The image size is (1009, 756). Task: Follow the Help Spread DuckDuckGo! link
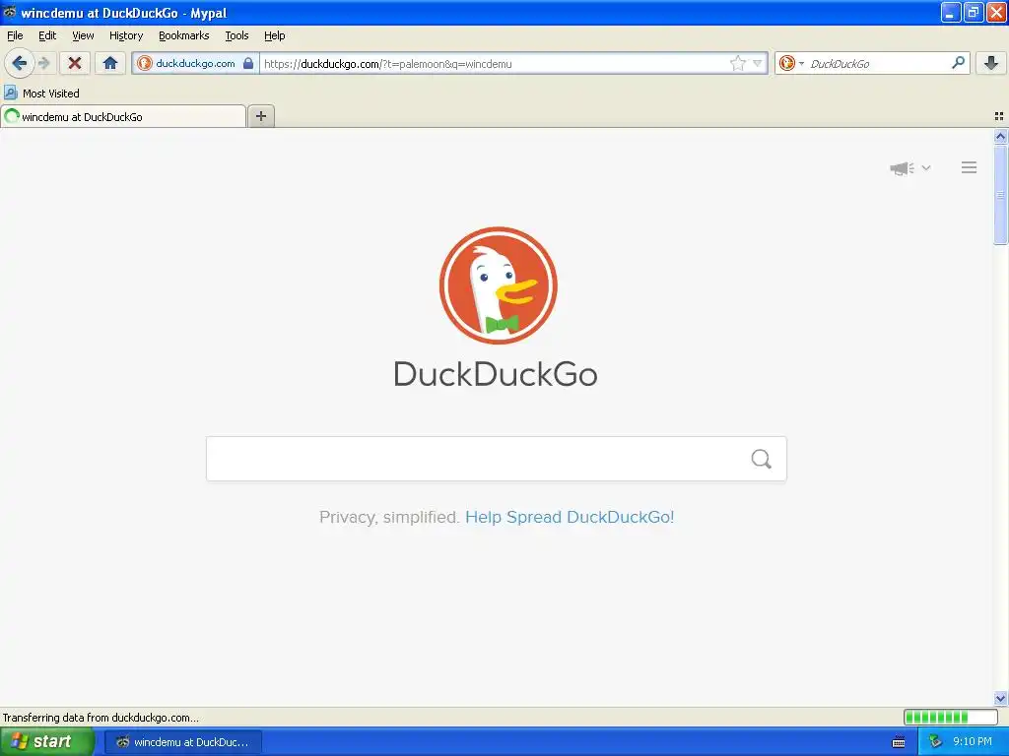pyautogui.click(x=570, y=518)
